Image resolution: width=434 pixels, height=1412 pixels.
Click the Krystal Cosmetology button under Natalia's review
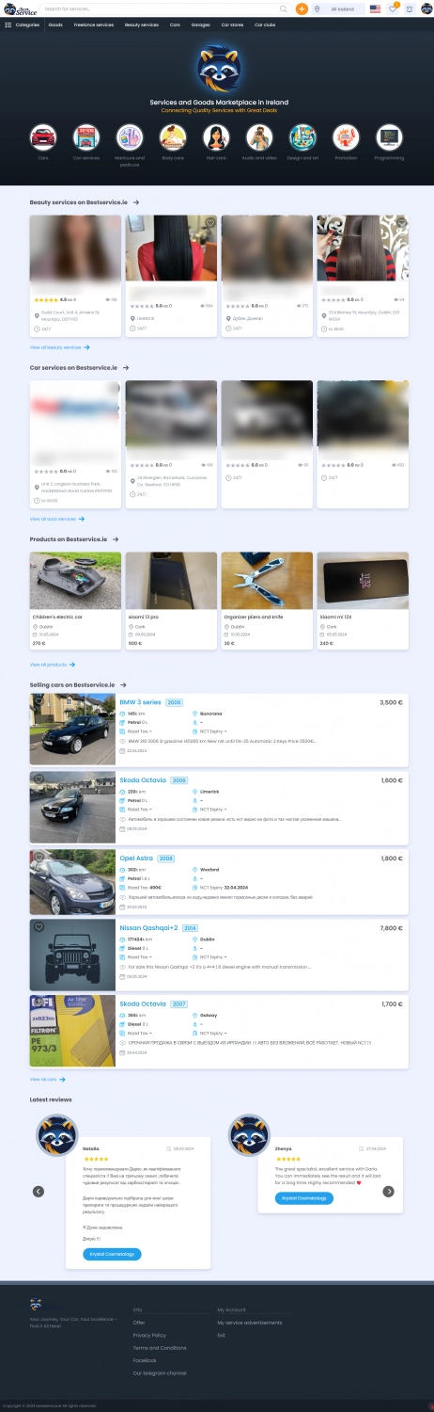pyautogui.click(x=113, y=1254)
